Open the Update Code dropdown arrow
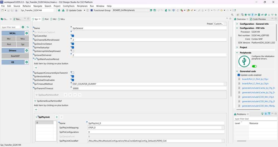The width and height of the screenshot is (278, 147). tap(84, 10)
